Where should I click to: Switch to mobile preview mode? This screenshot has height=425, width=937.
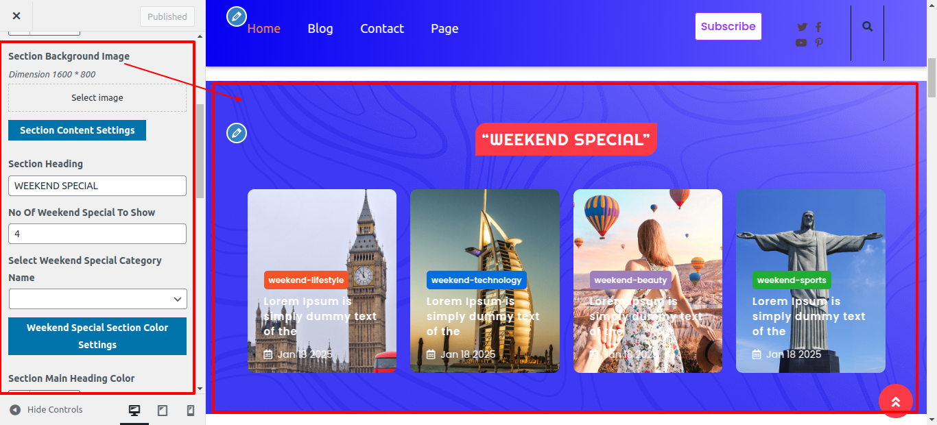coord(191,411)
